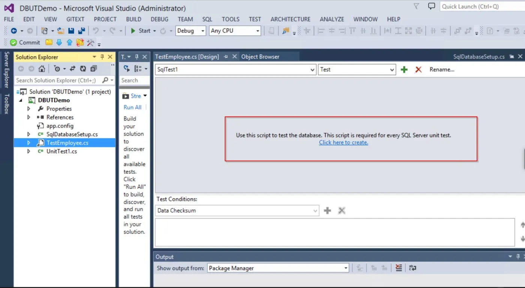
Task: Click the 'Click here to create.' link
Action: coord(343,143)
